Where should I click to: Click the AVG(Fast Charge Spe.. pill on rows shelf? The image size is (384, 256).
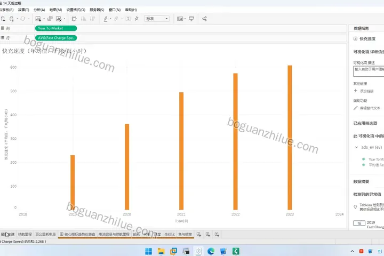56,38
